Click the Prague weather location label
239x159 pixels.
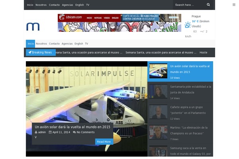[196, 16]
